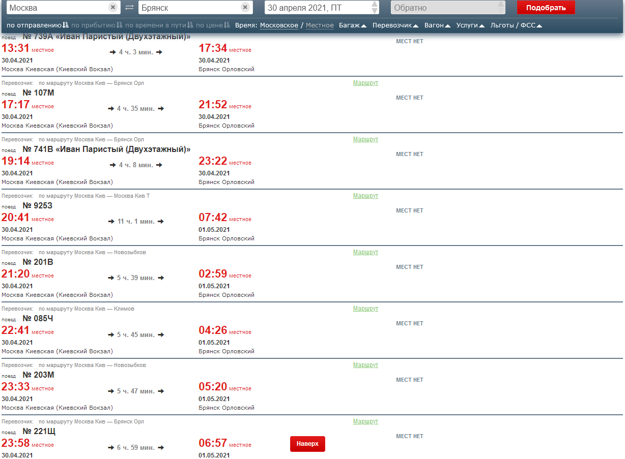Image resolution: width=625 pixels, height=459 pixels.
Task: Step the 30 апреля departure date forward
Action: coord(375,4)
